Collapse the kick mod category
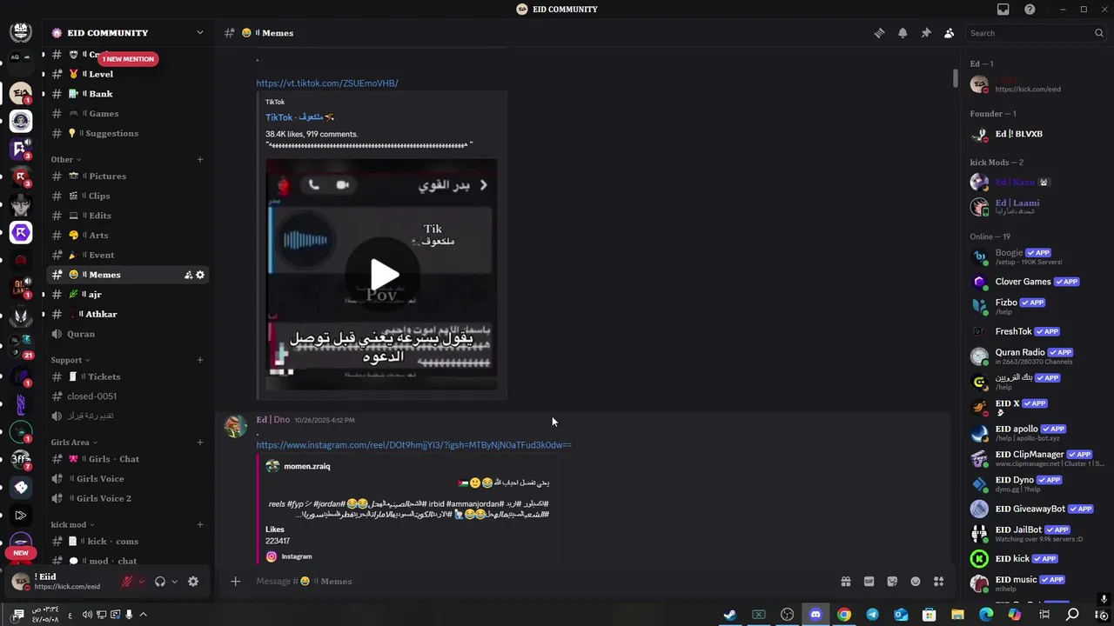Image resolution: width=1114 pixels, height=626 pixels. point(72,525)
